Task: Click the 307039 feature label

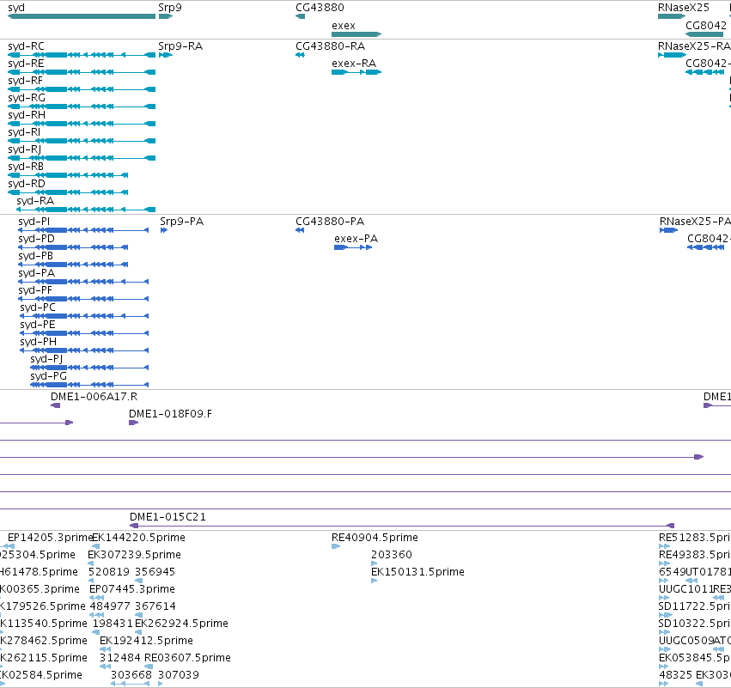Action: tap(179, 675)
